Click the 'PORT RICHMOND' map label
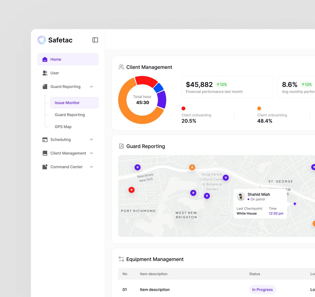Viewport: 315px width, 297px height. (x=138, y=211)
